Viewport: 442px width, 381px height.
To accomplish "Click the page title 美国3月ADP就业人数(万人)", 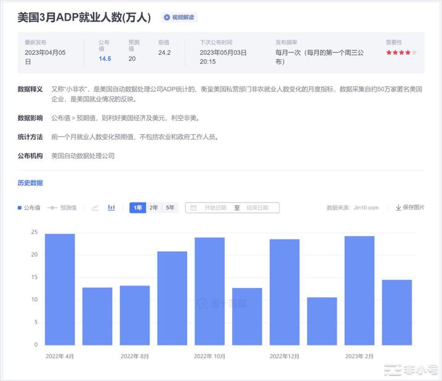I will [x=84, y=17].
